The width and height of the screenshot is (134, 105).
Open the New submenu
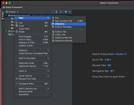coord(33,18)
